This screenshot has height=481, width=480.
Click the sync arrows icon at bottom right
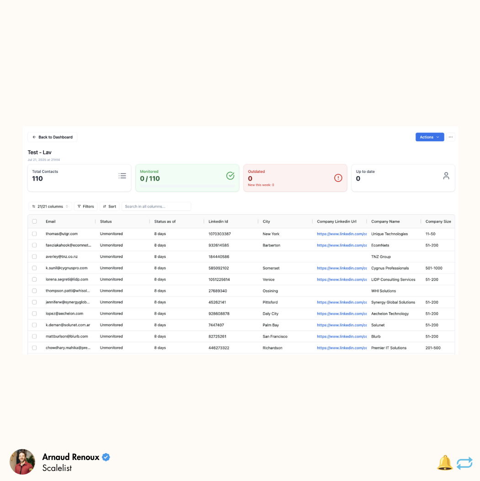464,463
